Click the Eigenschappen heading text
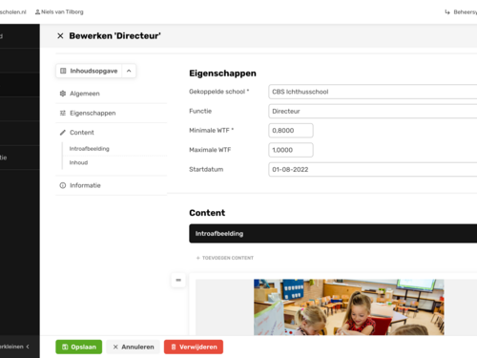 [x=222, y=74]
